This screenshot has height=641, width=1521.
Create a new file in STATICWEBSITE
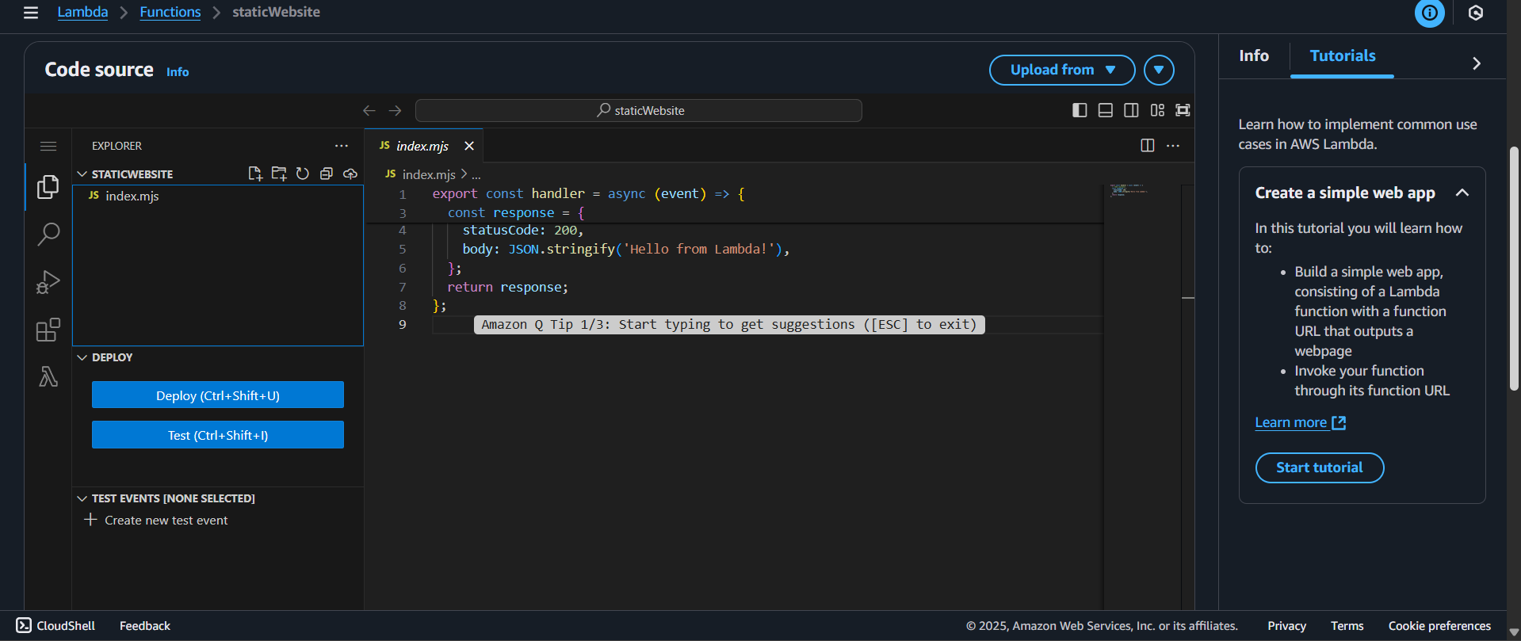tap(255, 174)
